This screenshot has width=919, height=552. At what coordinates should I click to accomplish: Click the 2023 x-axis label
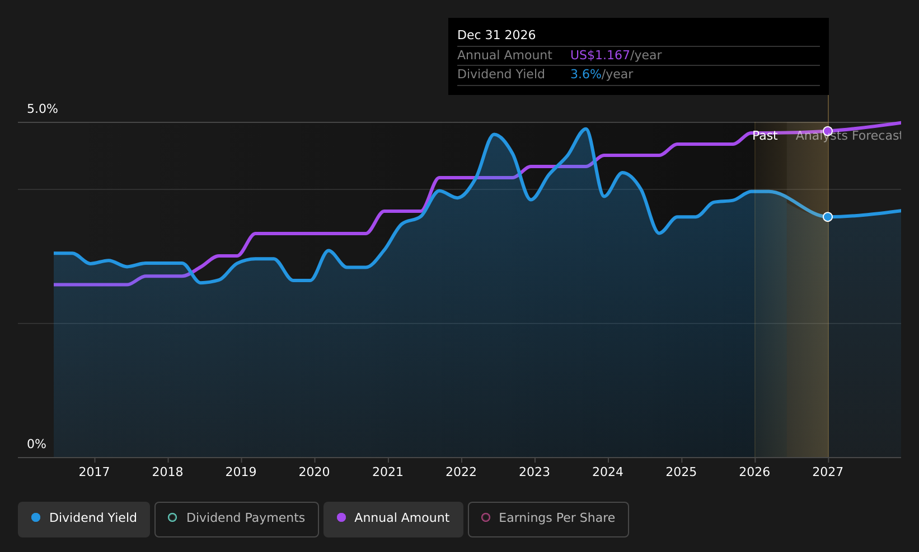(x=534, y=472)
